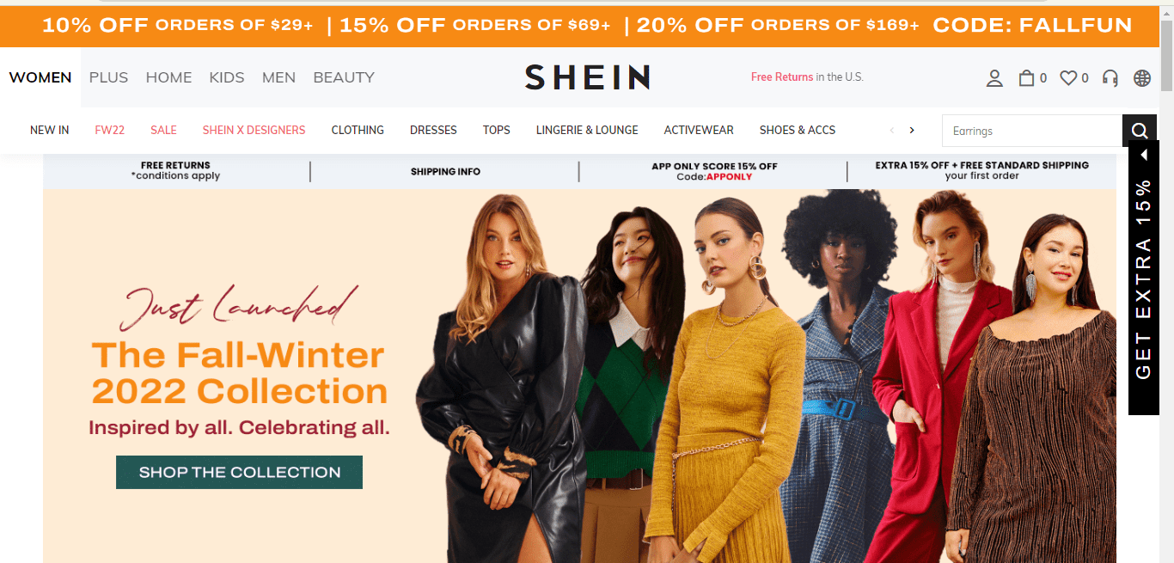Open the Free Returns link
Viewport: 1174px width, 563px height.
(x=782, y=77)
